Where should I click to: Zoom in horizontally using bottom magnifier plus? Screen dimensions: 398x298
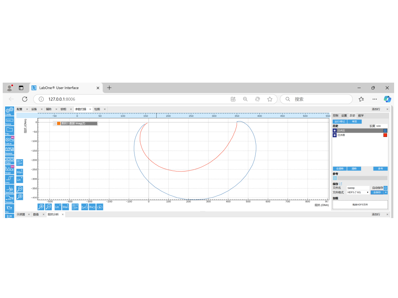(x=41, y=207)
